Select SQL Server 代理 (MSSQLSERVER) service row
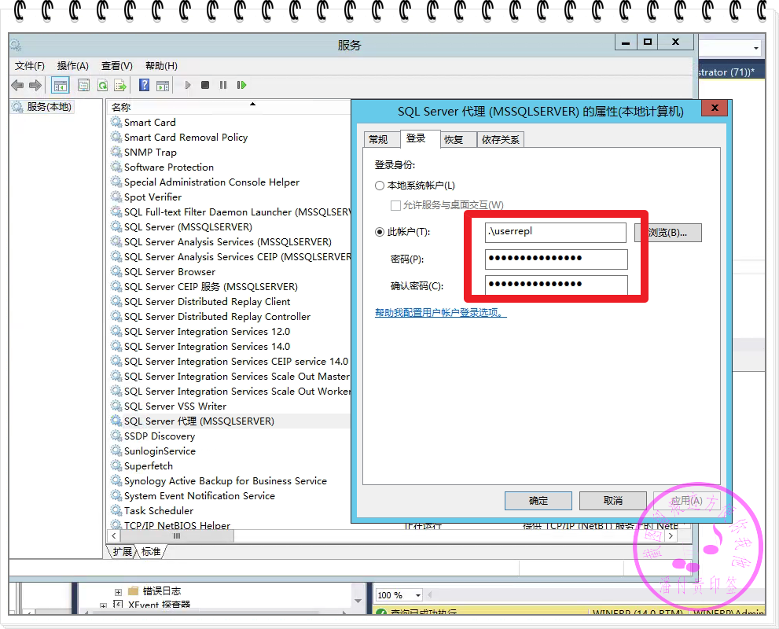Screen dimensions: 779x629 pos(230,421)
